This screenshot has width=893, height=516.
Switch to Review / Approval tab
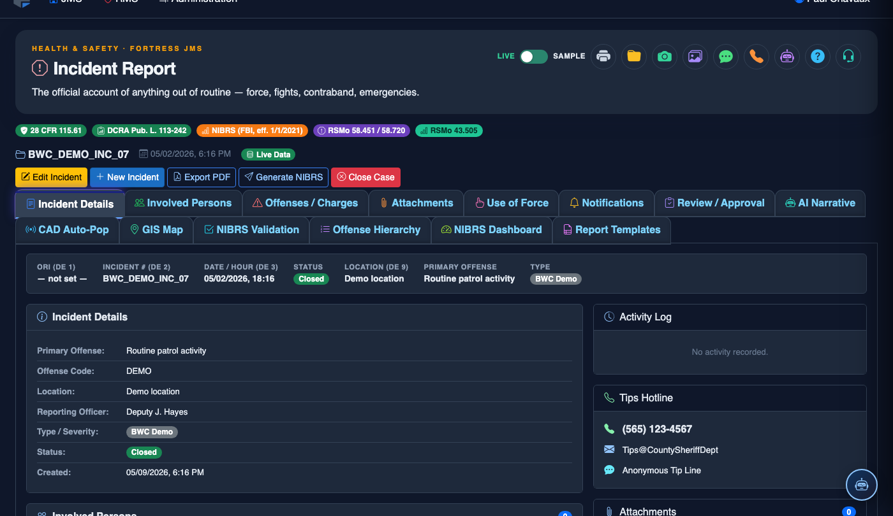point(714,203)
